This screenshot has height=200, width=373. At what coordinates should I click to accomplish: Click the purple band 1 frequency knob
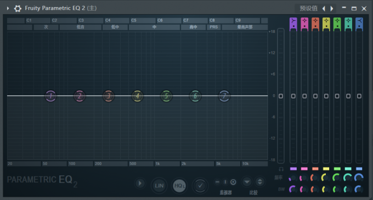(293, 178)
